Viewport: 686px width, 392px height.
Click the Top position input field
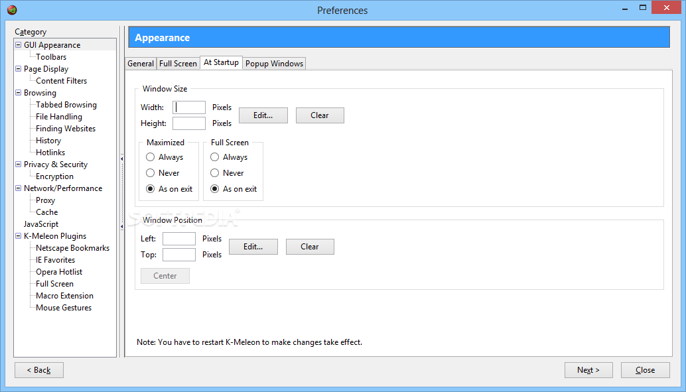pyautogui.click(x=179, y=255)
